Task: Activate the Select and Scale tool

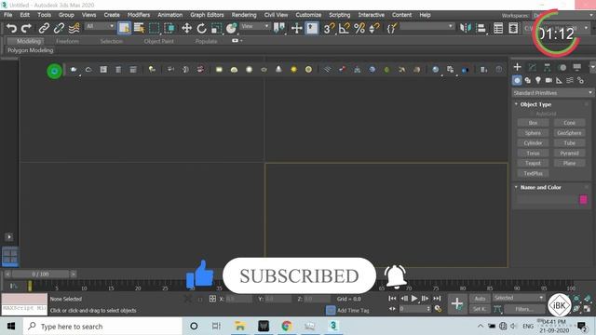Action: click(216, 28)
